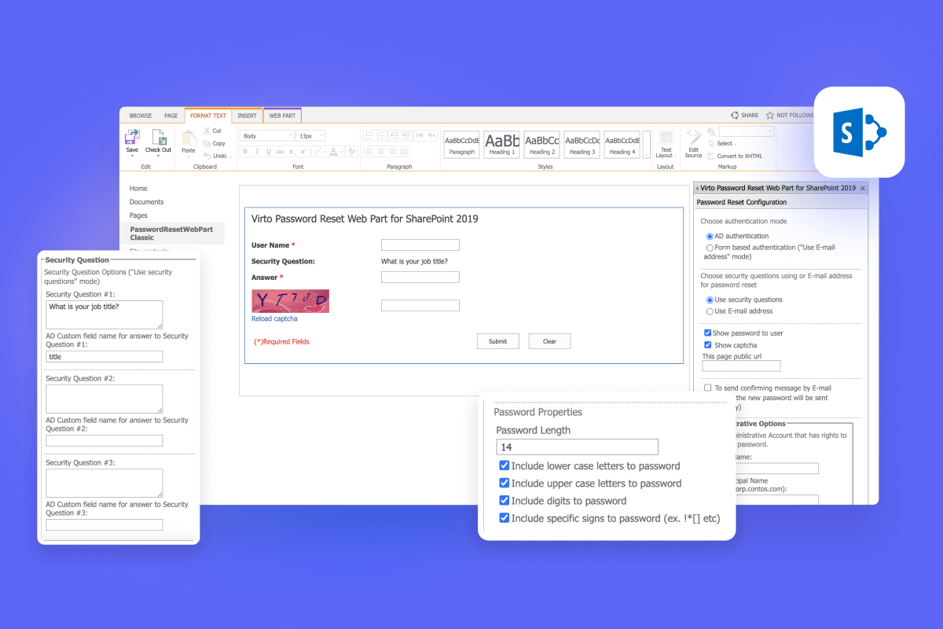Viewport: 943px width, 629px height.
Task: Select the Paste icon in Clipboard group
Action: 188,138
